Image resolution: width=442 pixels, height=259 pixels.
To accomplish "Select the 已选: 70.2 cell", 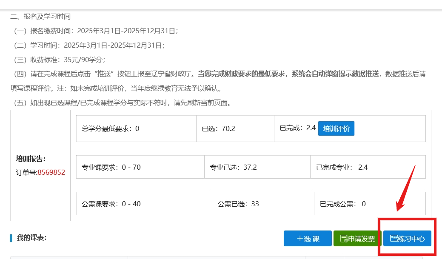I will click(x=222, y=128).
